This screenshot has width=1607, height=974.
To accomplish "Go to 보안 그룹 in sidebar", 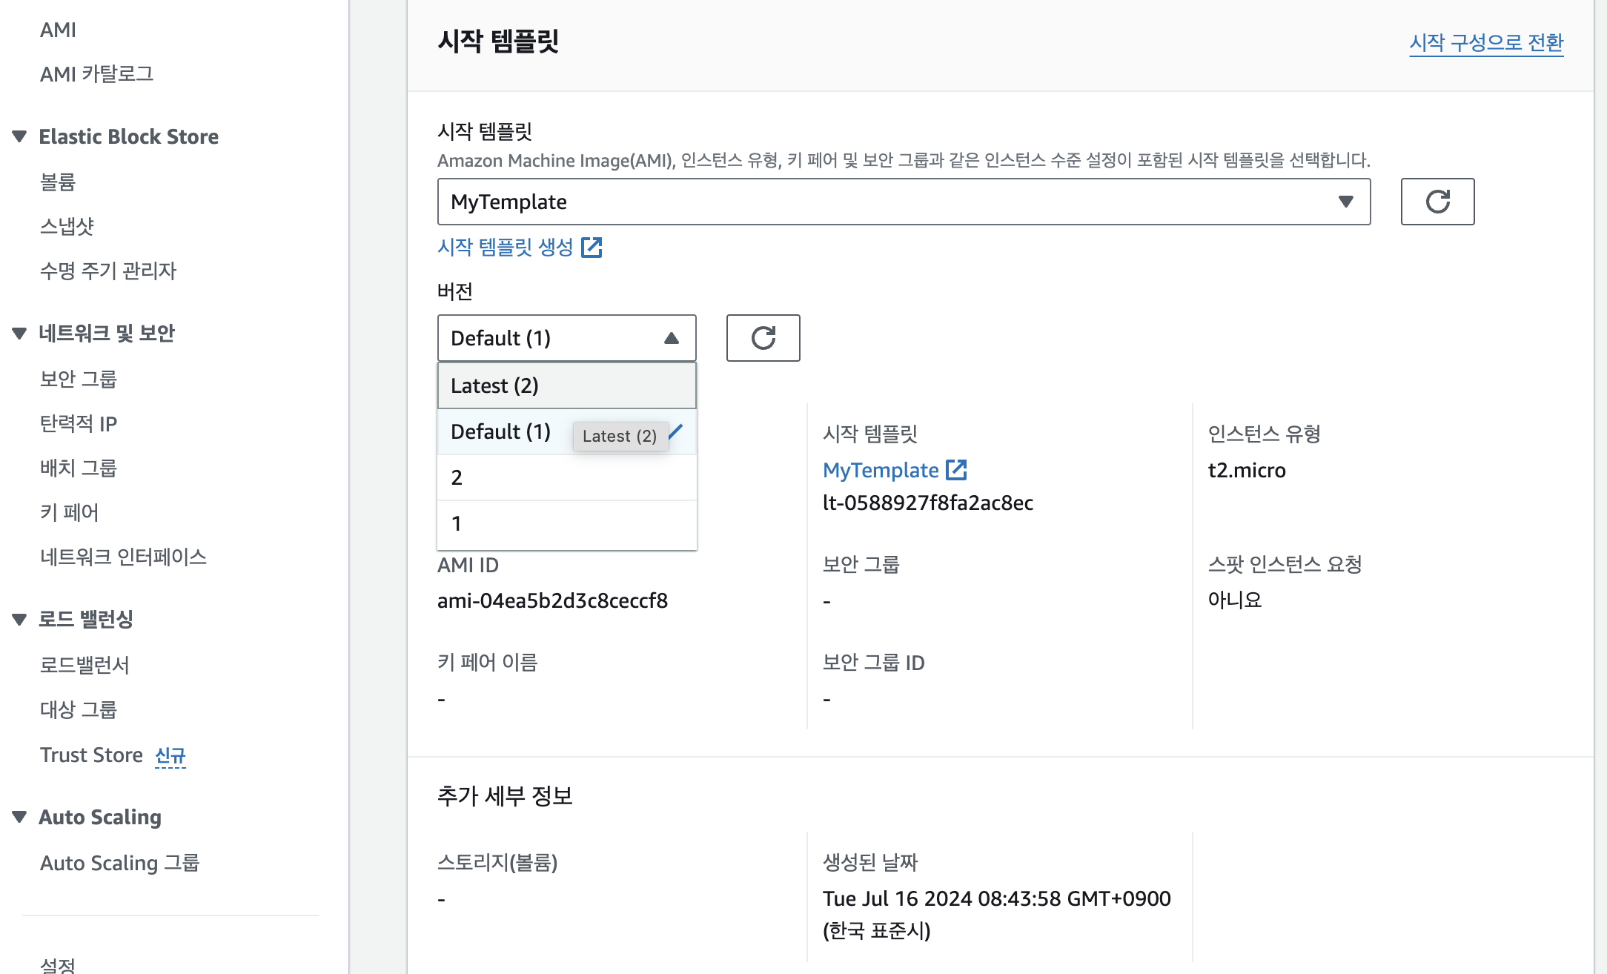I will 79,379.
